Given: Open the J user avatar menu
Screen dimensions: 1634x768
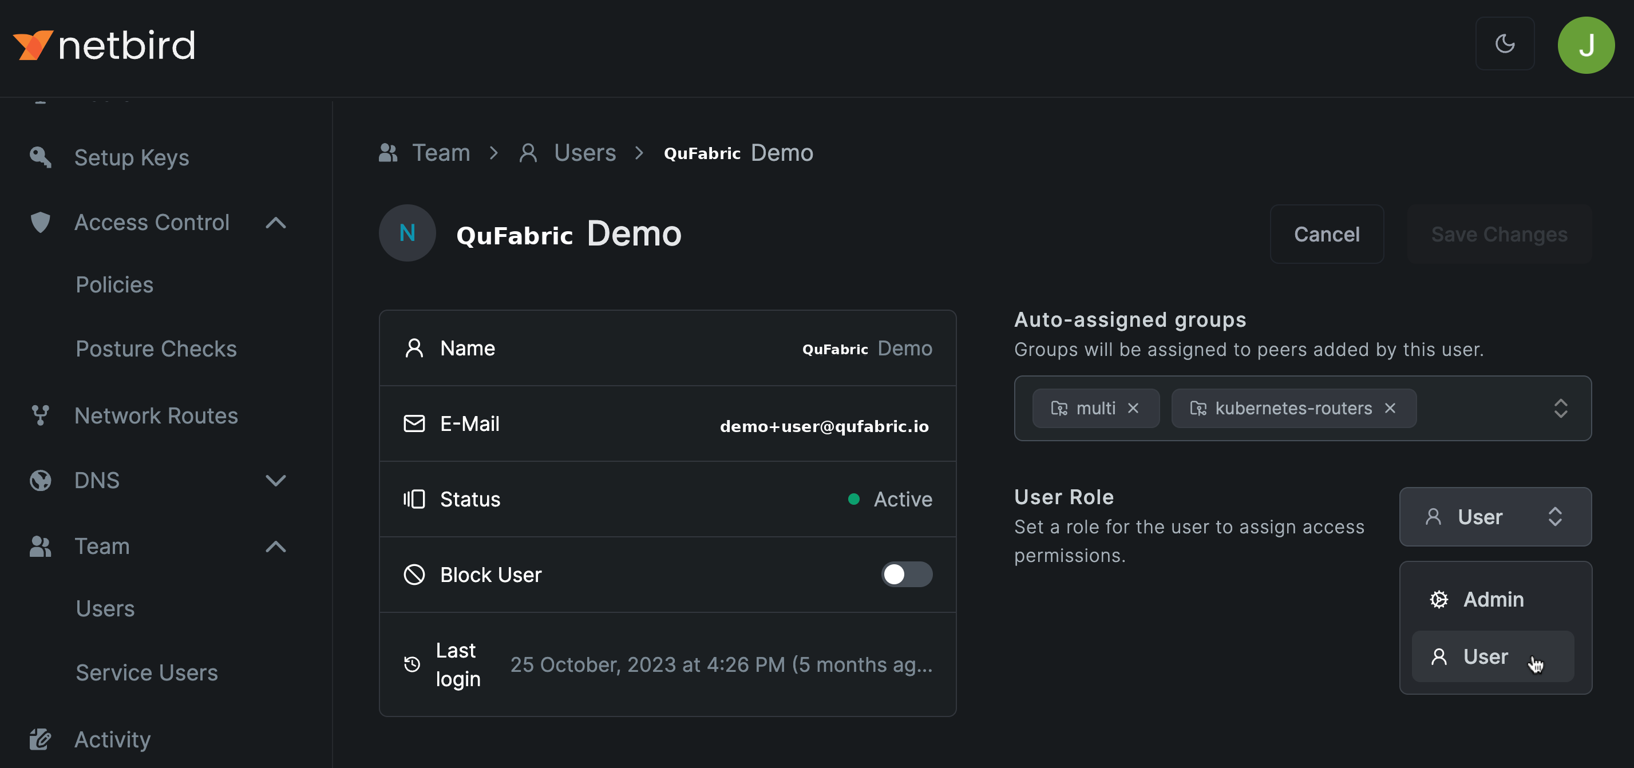Looking at the screenshot, I should 1586,45.
